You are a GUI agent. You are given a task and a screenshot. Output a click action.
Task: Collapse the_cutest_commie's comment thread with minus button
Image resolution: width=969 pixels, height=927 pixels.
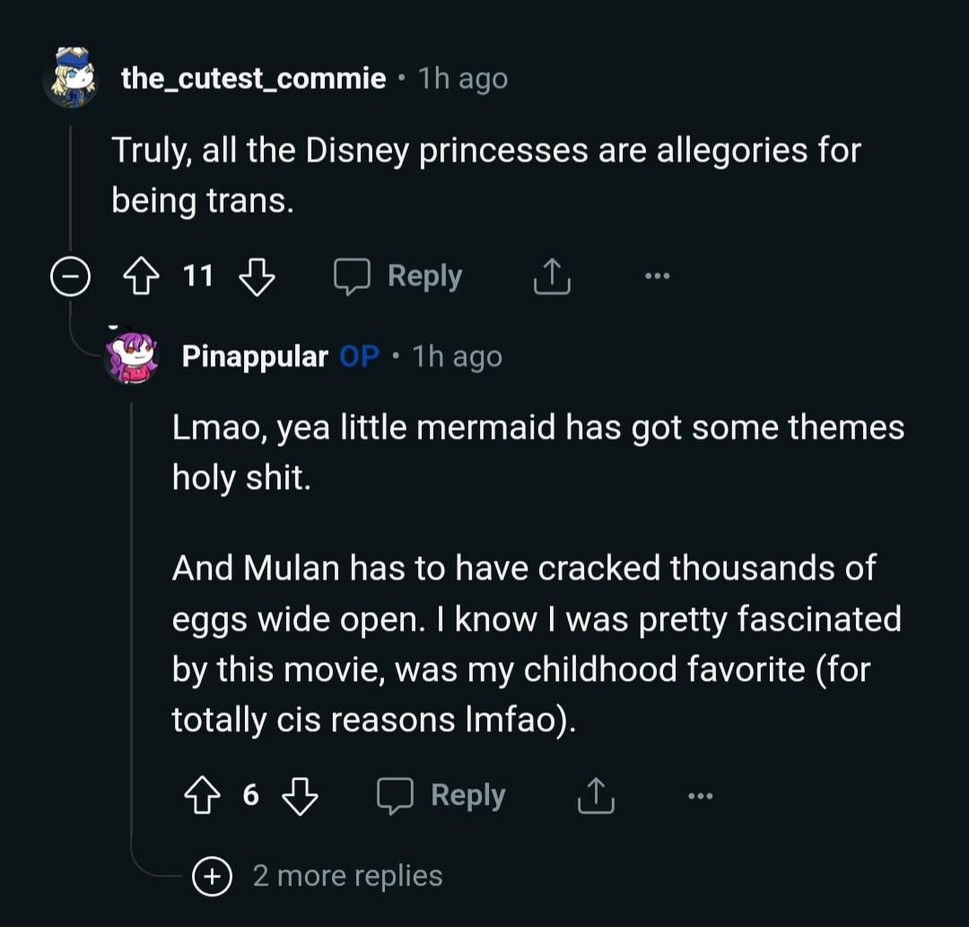point(71,275)
